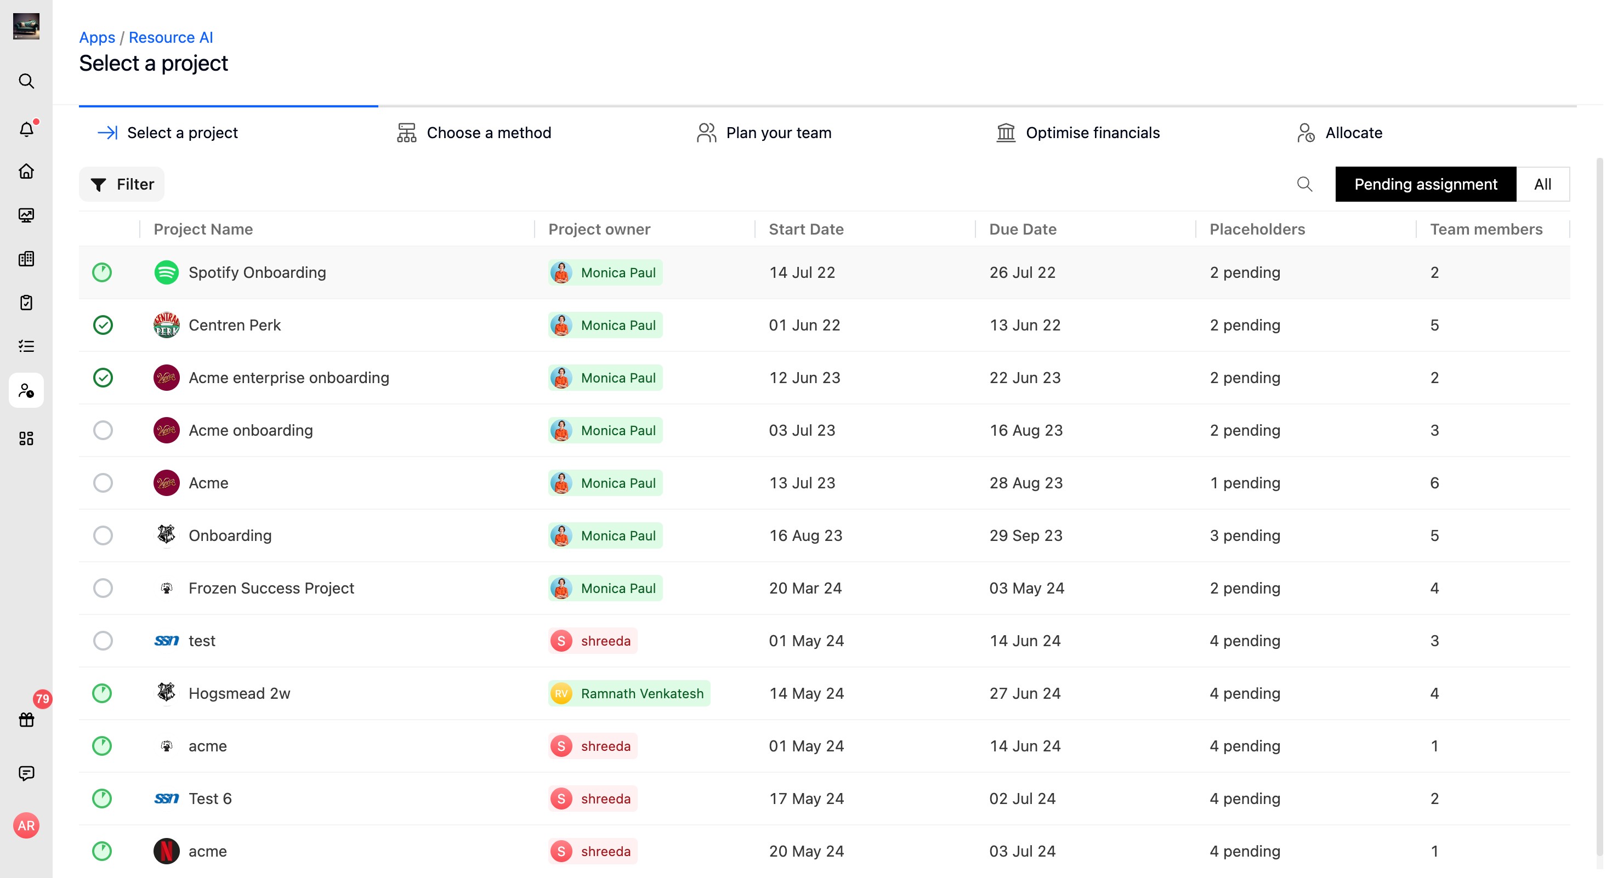Select the test project radio button
Image resolution: width=1612 pixels, height=878 pixels.
[103, 640]
